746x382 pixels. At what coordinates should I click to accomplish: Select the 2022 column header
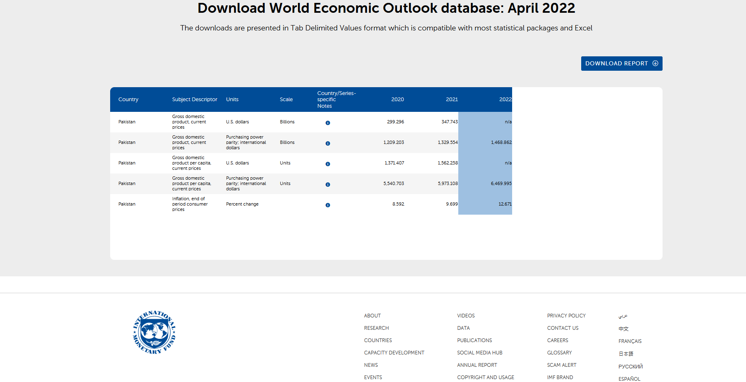click(505, 100)
